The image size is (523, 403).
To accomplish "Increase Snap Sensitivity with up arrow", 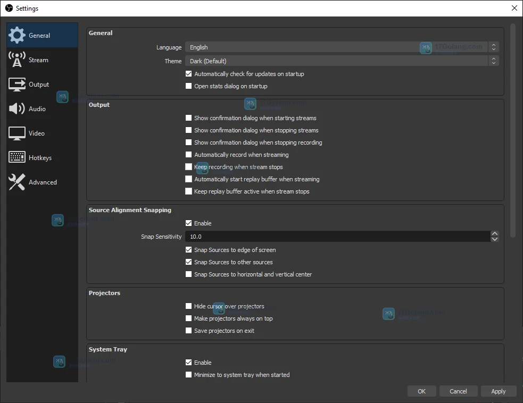I will [495, 234].
